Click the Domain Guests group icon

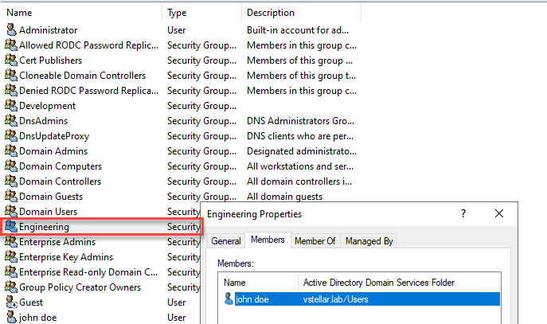coord(11,197)
